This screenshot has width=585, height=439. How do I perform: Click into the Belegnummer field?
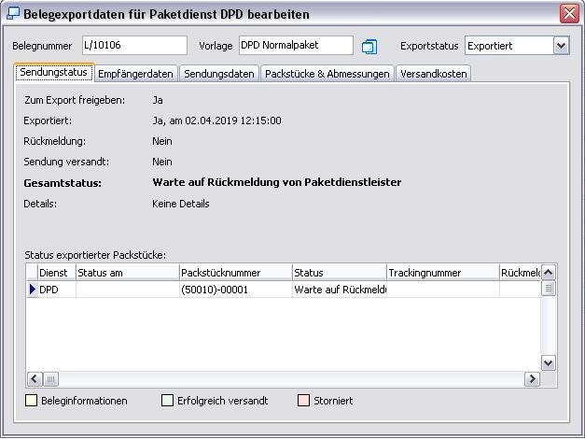click(133, 46)
